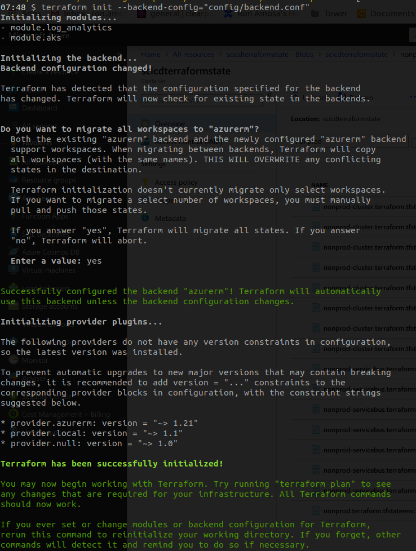Click the Cost Management + Billing icon
Viewport: 416px width, 551px height.
pos(14,414)
